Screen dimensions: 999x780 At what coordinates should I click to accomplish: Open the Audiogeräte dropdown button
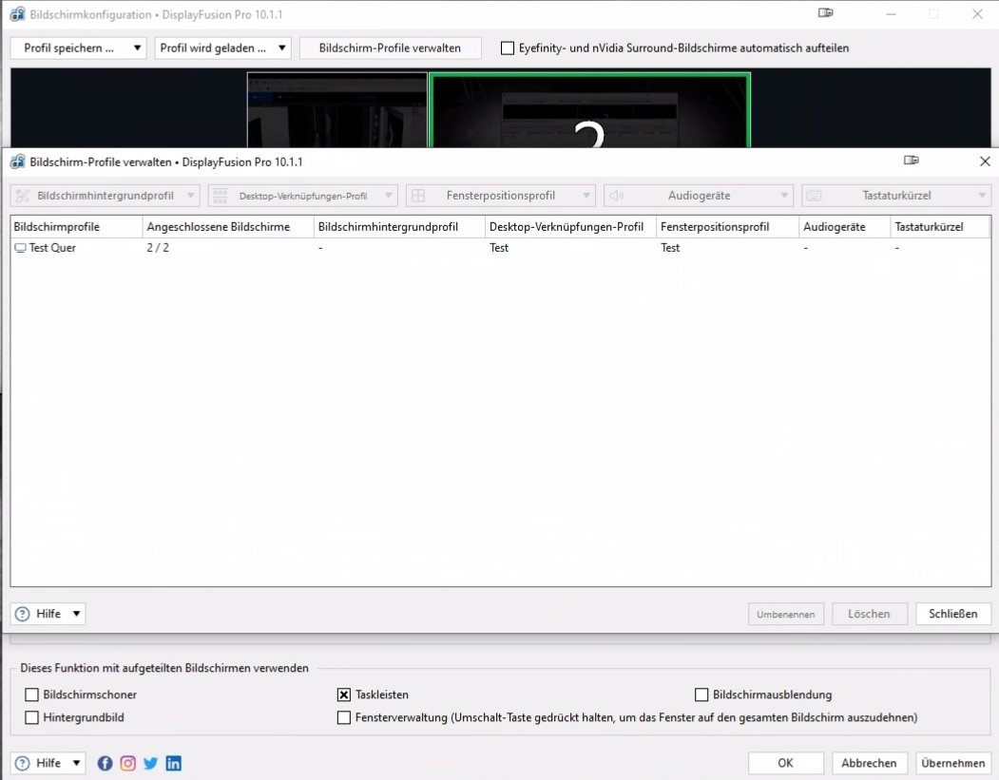699,196
